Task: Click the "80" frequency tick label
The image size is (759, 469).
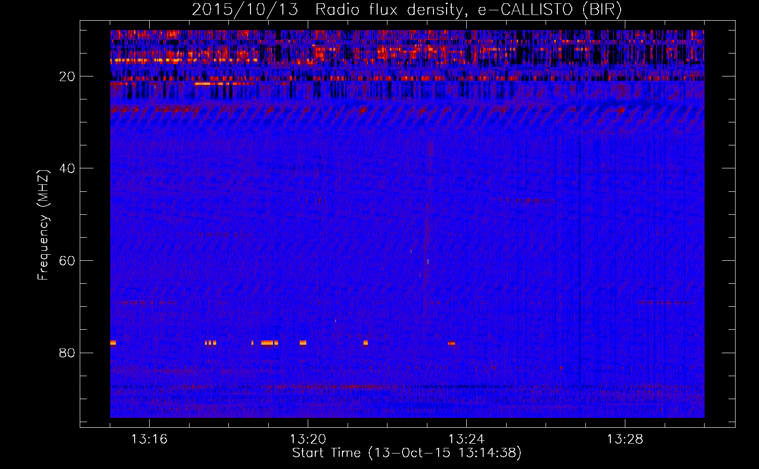Action: 68,353
